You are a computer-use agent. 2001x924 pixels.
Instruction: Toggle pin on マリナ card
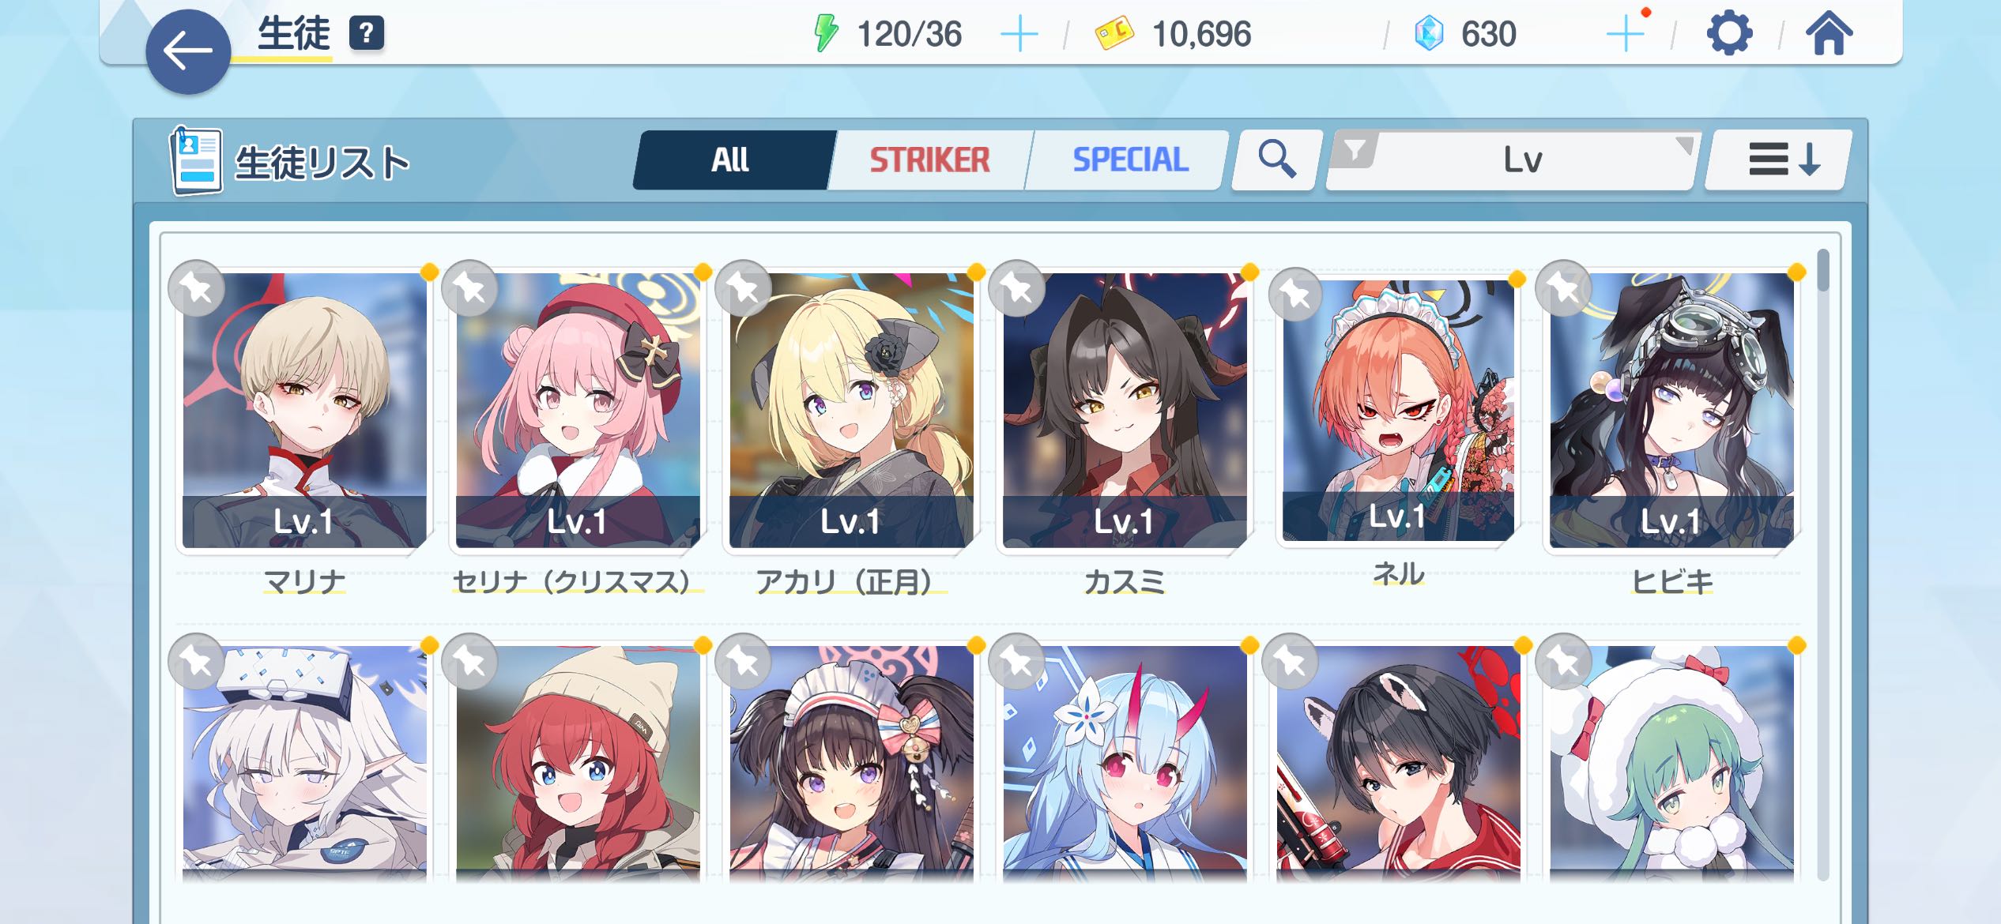coord(196,288)
